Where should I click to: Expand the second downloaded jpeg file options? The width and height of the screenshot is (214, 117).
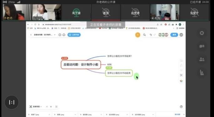point(75,115)
